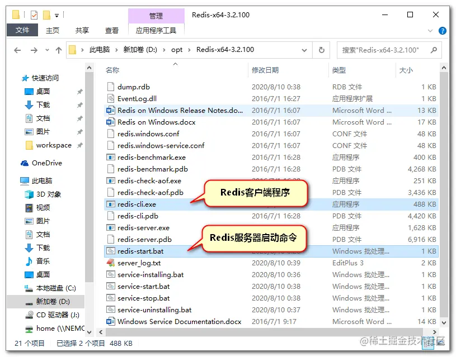Switch to details view icon in status bar
456x357 pixels.
tap(429, 344)
